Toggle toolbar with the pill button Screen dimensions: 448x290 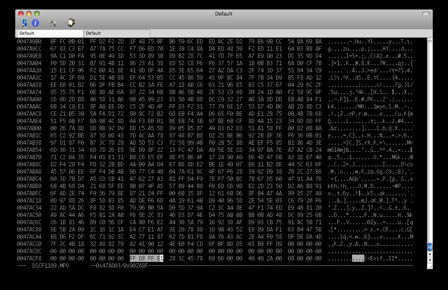426,14
